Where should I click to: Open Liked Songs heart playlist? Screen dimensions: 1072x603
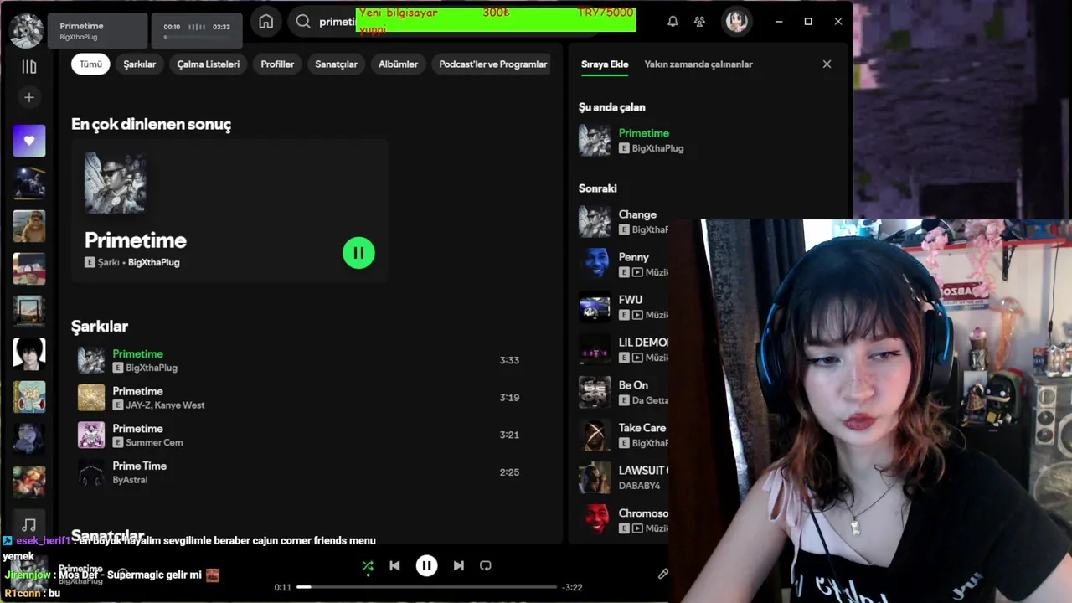29,140
